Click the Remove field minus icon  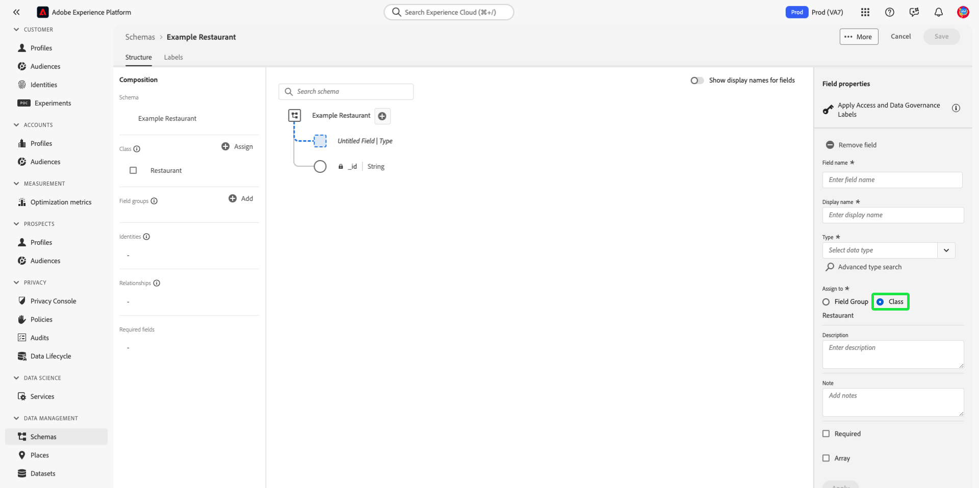(830, 145)
